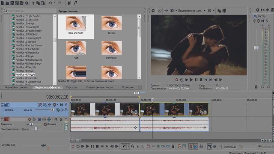This screenshot has height=154, width=274.
Task: Save preview snapshot to file
Action: (224, 11)
